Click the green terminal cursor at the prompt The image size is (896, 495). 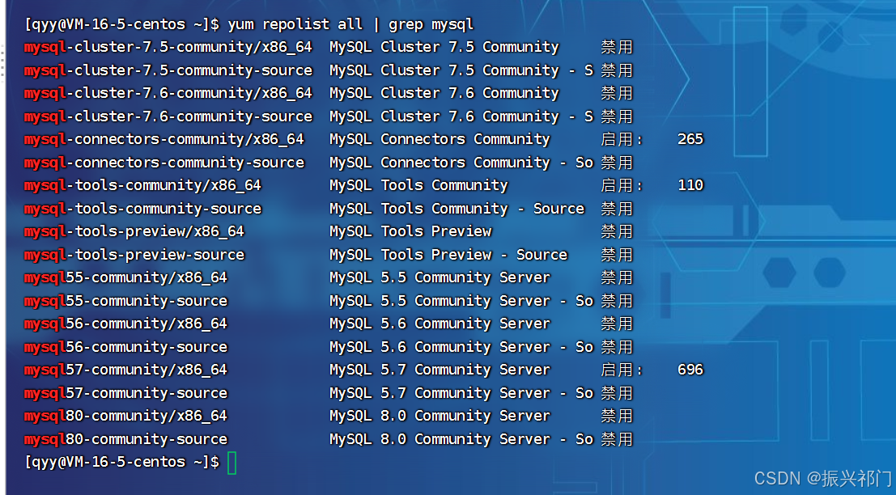pyautogui.click(x=232, y=463)
